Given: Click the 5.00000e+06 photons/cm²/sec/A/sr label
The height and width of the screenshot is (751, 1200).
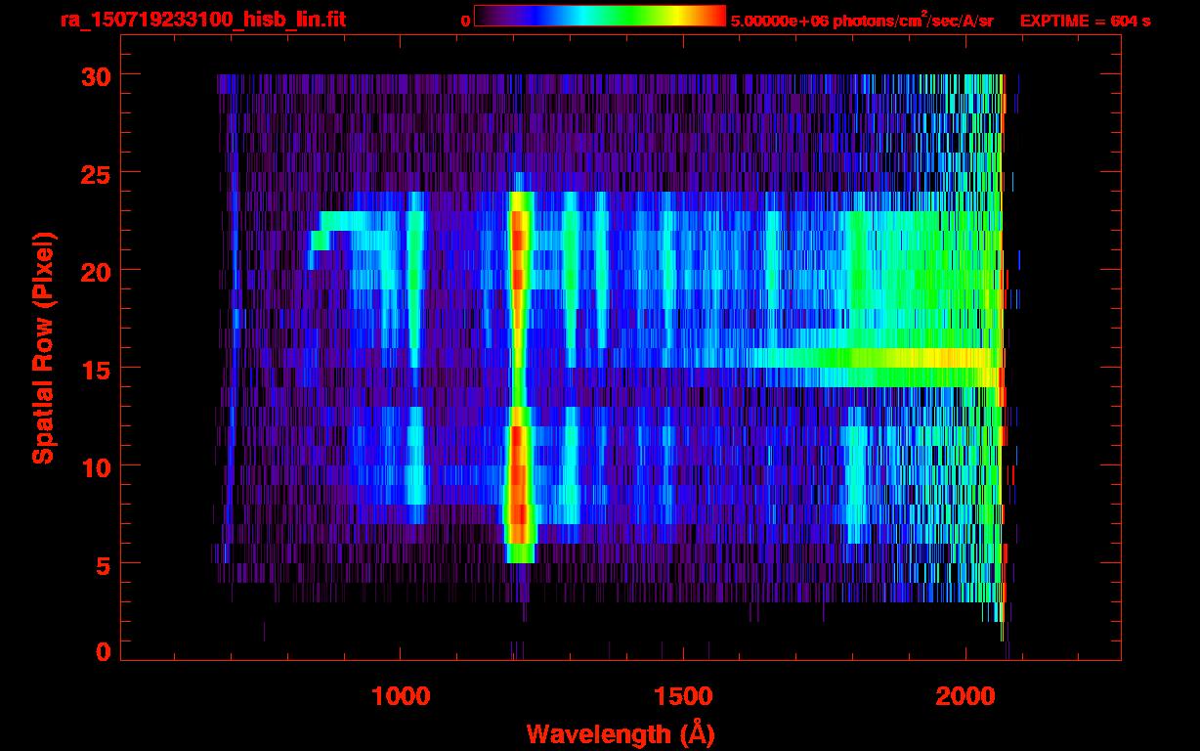Looking at the screenshot, I should pos(862,20).
